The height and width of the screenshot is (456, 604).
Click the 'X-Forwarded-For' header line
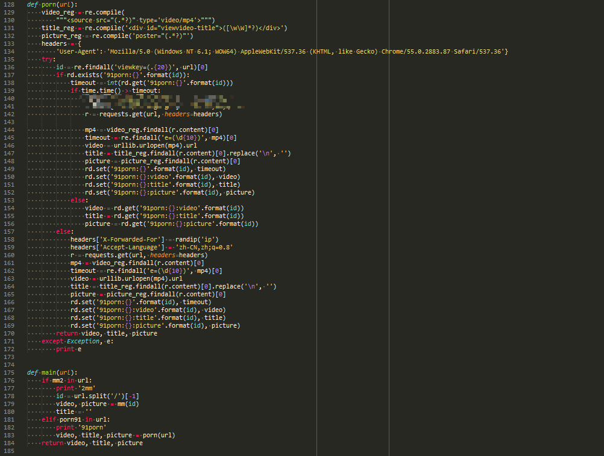tap(145, 239)
